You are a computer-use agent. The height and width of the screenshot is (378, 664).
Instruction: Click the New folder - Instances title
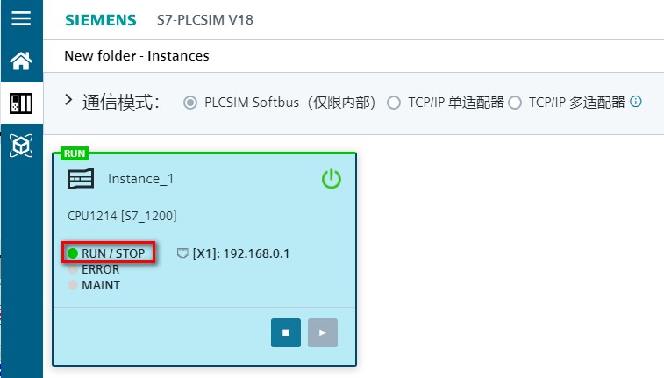137,56
